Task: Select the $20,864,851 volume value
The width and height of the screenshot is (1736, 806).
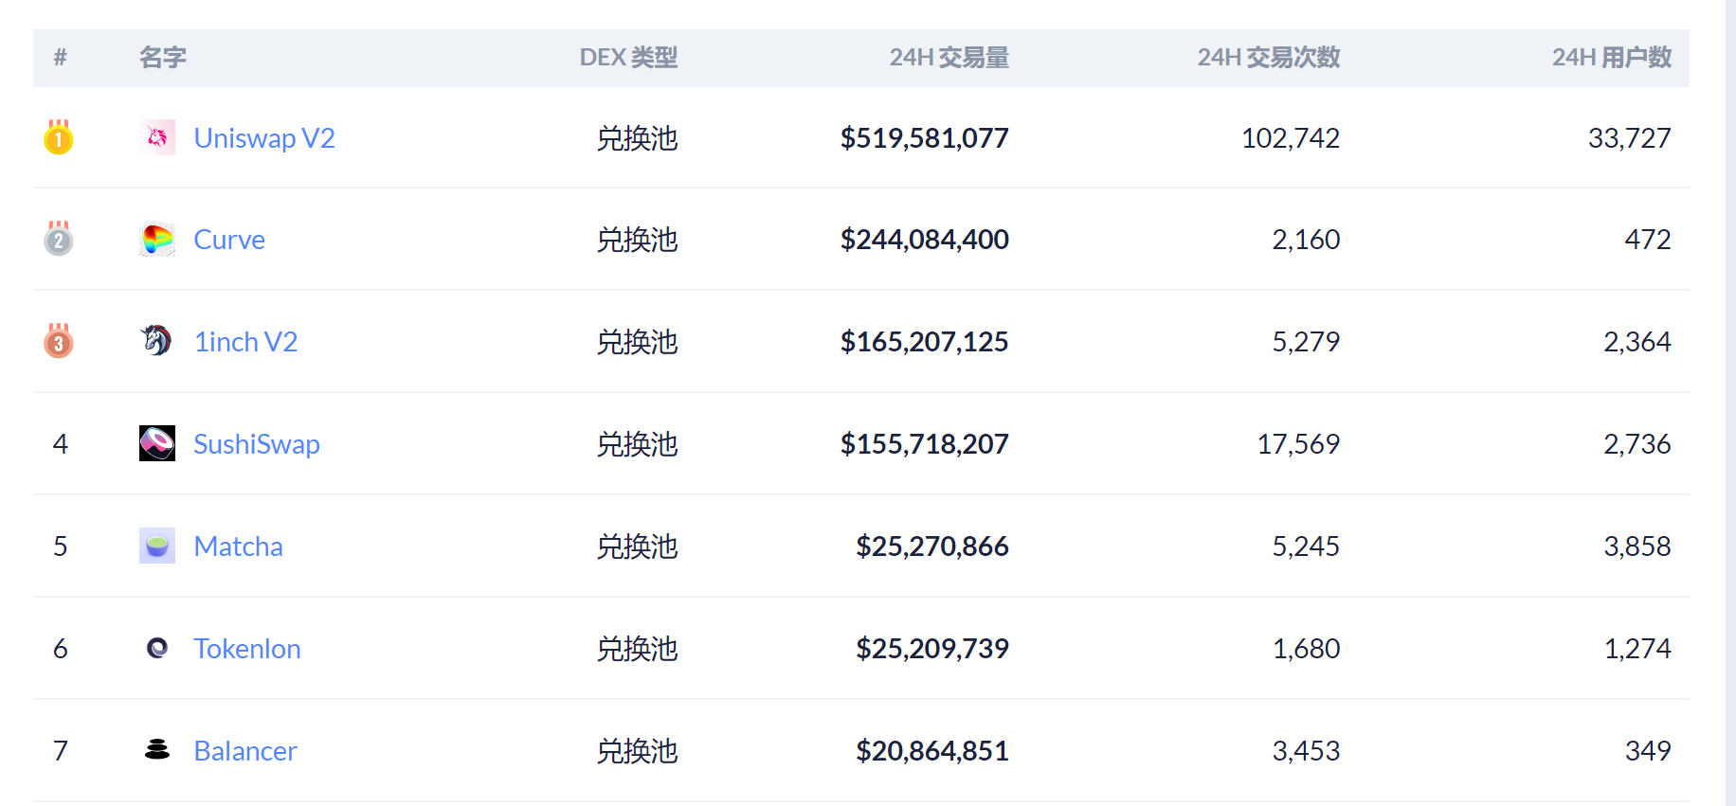Action: pos(932,751)
